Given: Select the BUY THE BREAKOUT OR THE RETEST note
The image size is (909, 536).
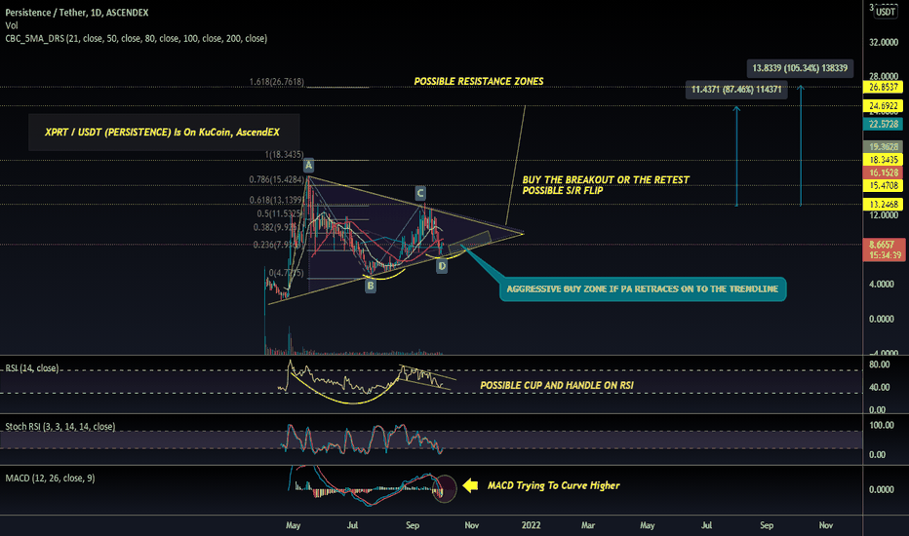Looking at the screenshot, I should (x=606, y=185).
